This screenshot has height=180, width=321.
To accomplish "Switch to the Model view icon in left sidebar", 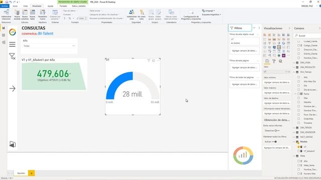I will (4, 42).
